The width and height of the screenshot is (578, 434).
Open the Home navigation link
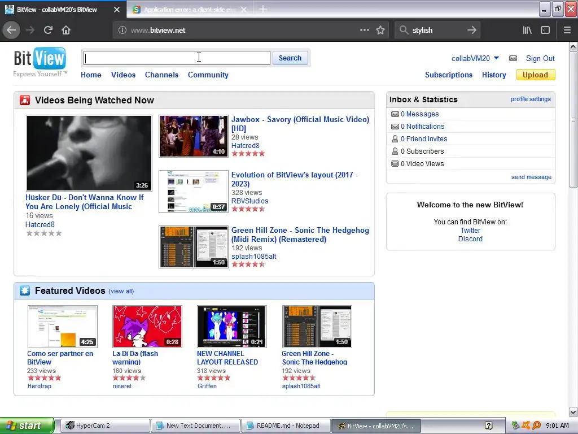pyautogui.click(x=91, y=75)
